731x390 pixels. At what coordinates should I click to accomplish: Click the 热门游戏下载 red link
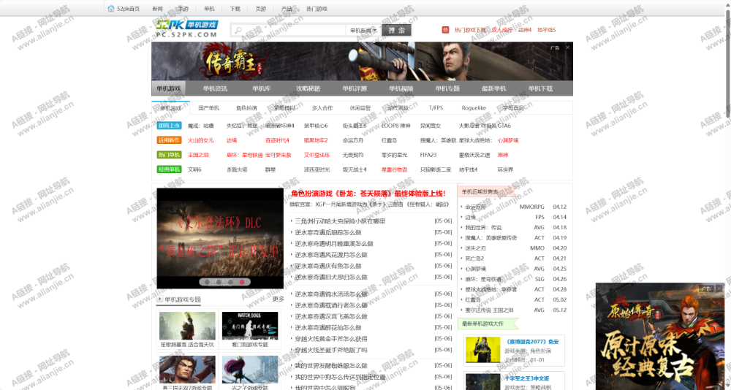[x=470, y=30]
